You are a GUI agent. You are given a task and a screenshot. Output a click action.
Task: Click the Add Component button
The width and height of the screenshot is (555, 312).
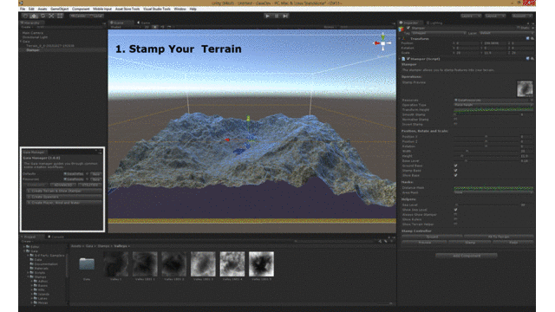click(x=467, y=256)
